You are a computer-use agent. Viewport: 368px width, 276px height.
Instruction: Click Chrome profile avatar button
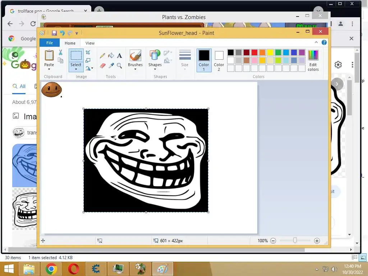coord(341,24)
